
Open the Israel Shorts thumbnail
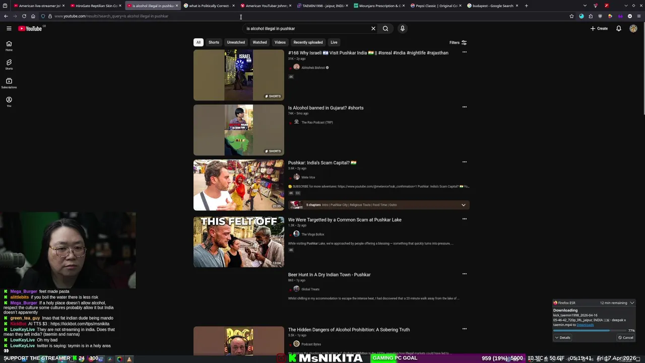239,75
